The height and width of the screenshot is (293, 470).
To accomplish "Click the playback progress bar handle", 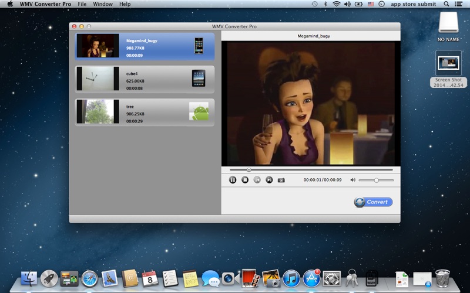I will pos(249,170).
